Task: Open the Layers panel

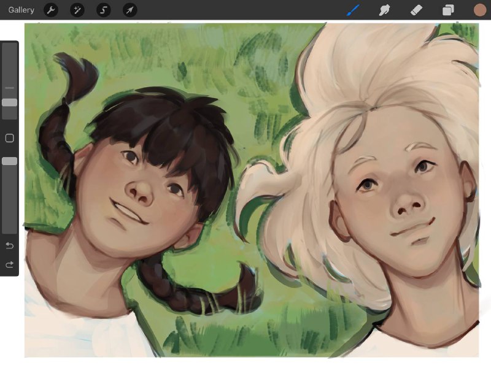Action: [448, 10]
